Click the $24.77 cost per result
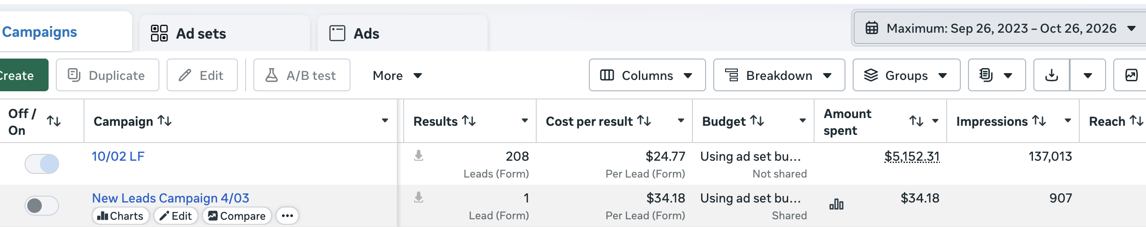This screenshot has width=1146, height=227. point(665,156)
